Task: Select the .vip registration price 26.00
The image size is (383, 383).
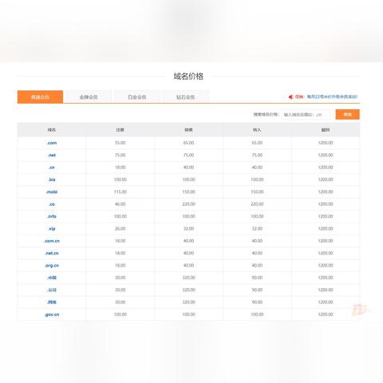Action: coord(120,228)
